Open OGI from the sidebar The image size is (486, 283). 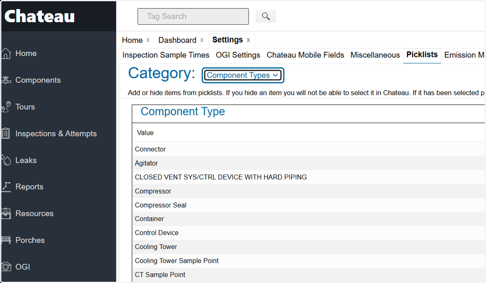[23, 267]
